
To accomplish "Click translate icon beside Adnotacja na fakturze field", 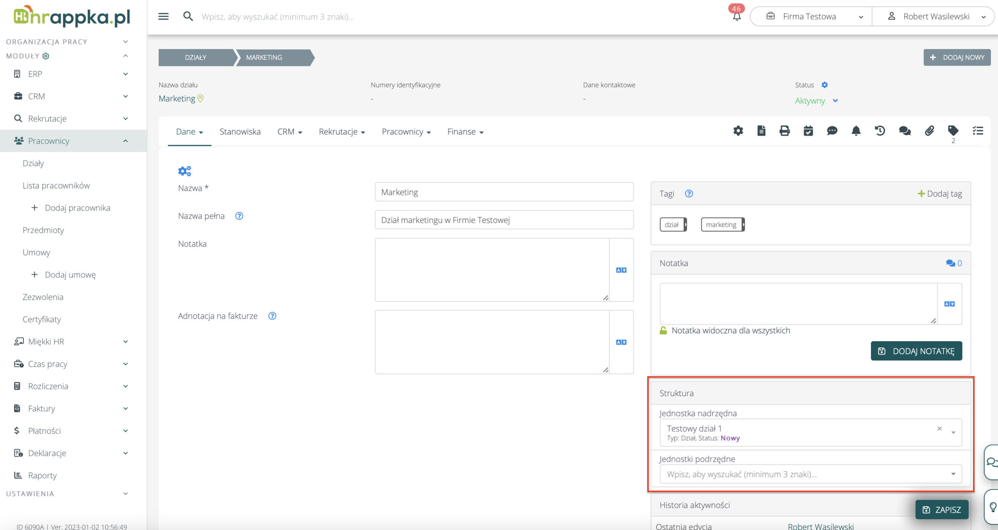I will pyautogui.click(x=621, y=342).
